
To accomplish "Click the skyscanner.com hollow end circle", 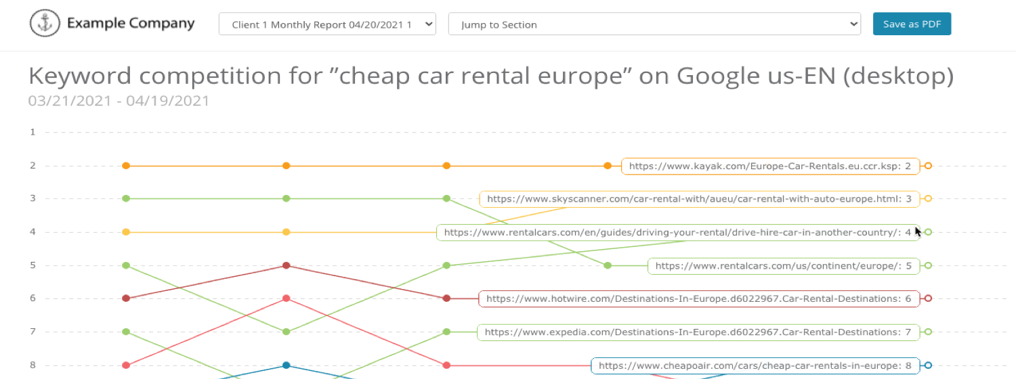I will tap(928, 198).
